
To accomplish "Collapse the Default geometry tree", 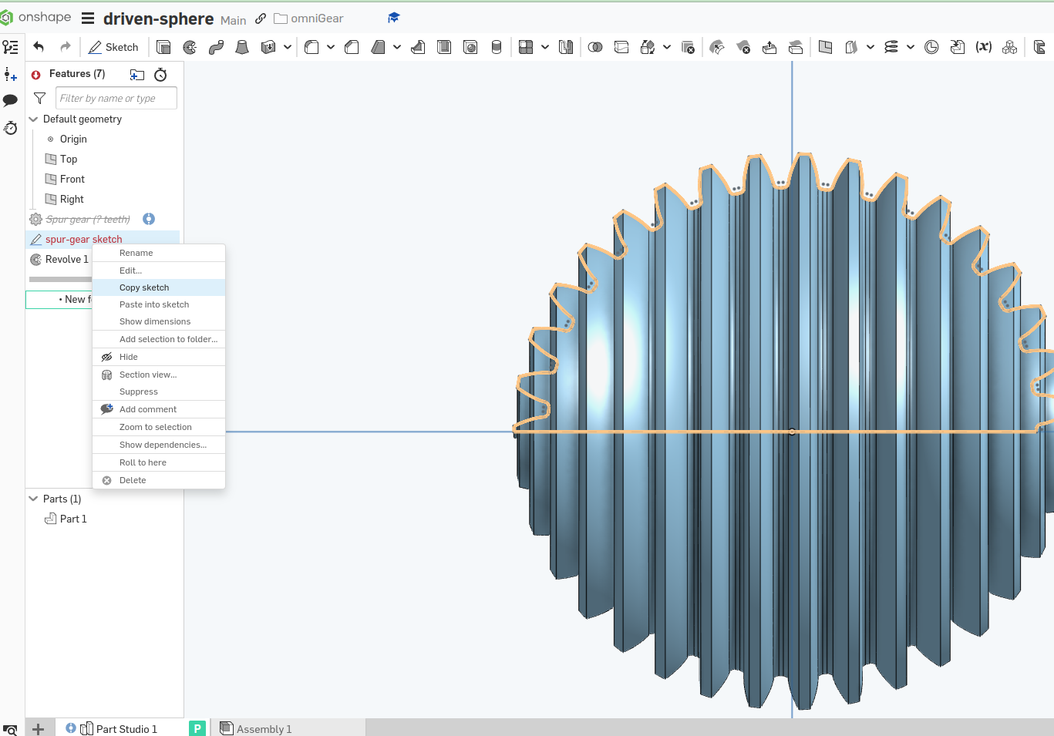I will point(33,119).
